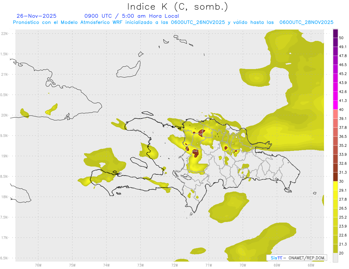Click the color scale value "35.2"
The width and height of the screenshot is (349, 269).
pos(343,145)
